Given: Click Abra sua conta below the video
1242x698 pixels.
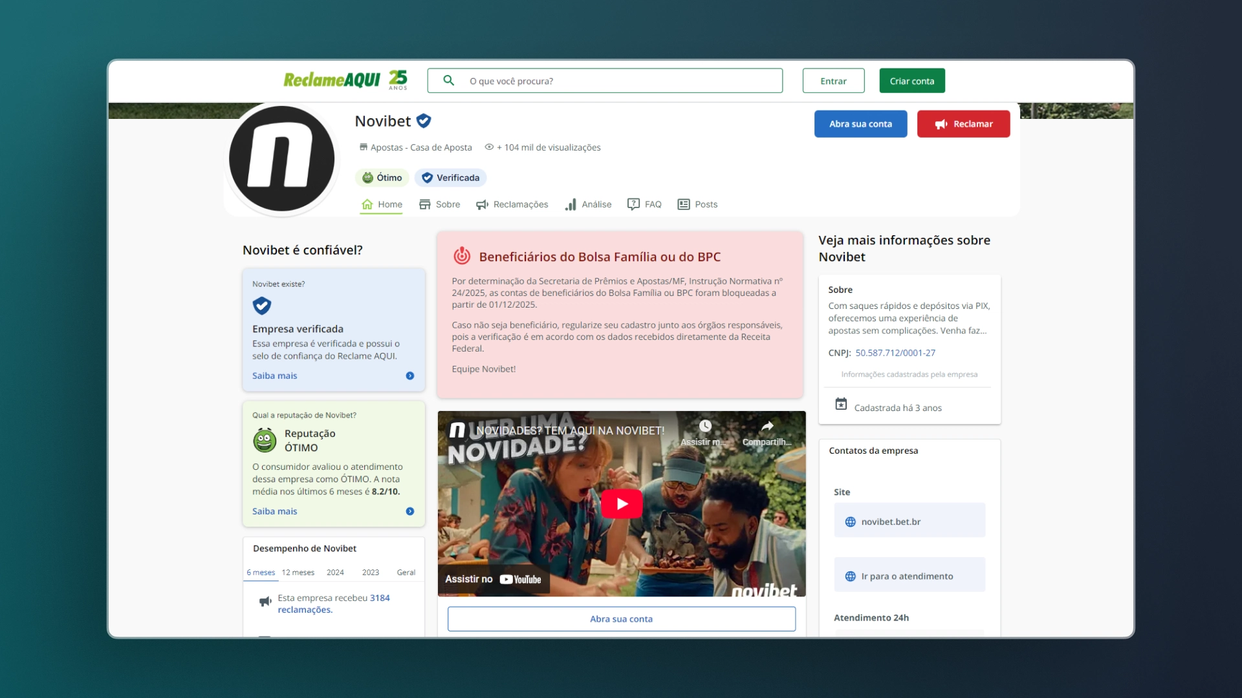Looking at the screenshot, I should [622, 619].
